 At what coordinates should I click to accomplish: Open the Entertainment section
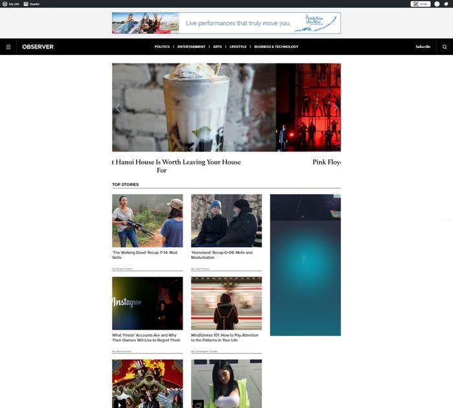pos(192,47)
